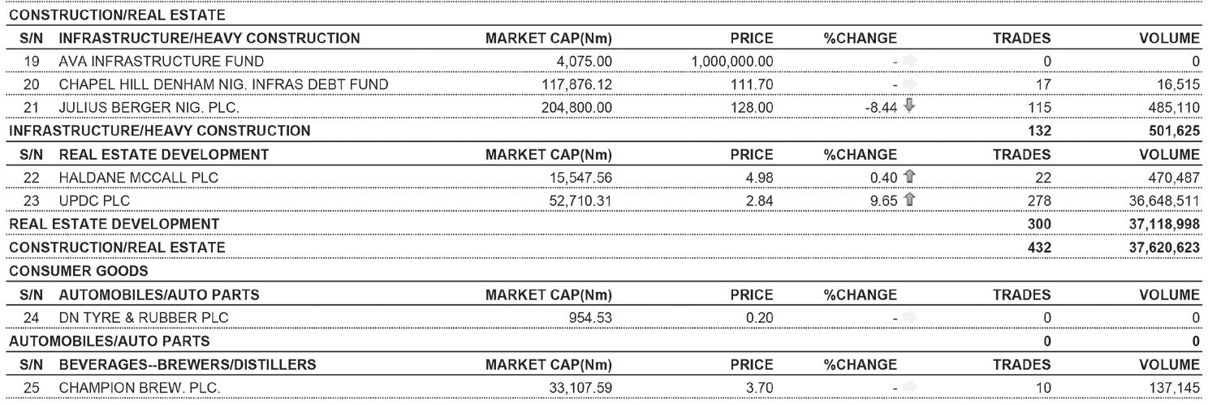Click the flat arrow icon in AVA Infrastructure row

click(x=908, y=61)
